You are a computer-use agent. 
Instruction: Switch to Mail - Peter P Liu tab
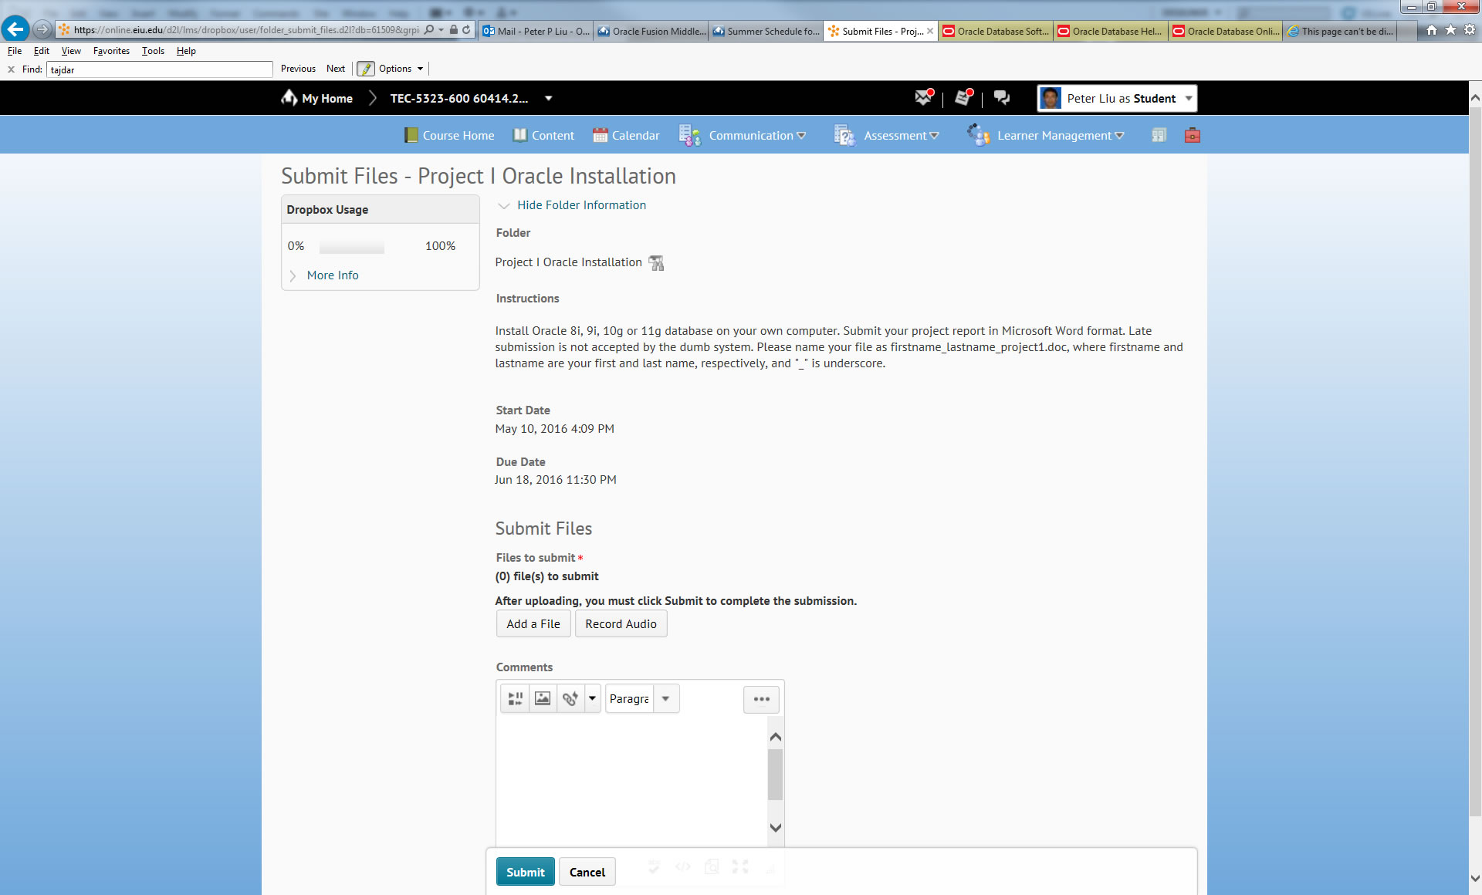[x=536, y=31]
